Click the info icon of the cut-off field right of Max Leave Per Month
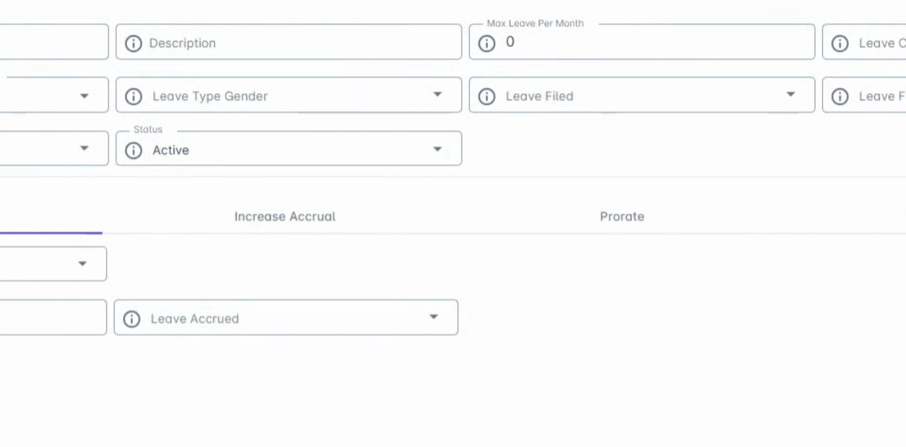The image size is (906, 447). (x=840, y=43)
